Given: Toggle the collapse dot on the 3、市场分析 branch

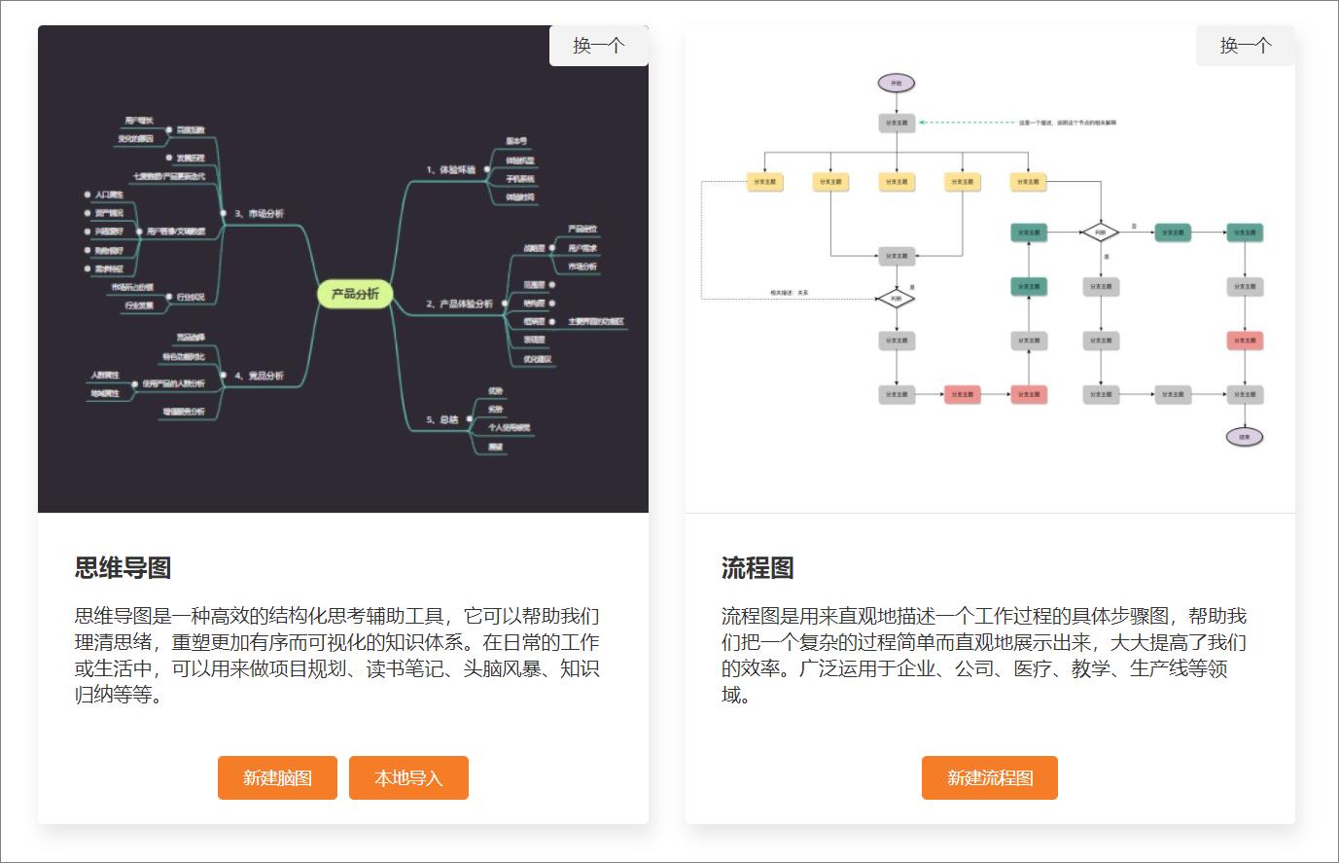Looking at the screenshot, I should pos(224,213).
